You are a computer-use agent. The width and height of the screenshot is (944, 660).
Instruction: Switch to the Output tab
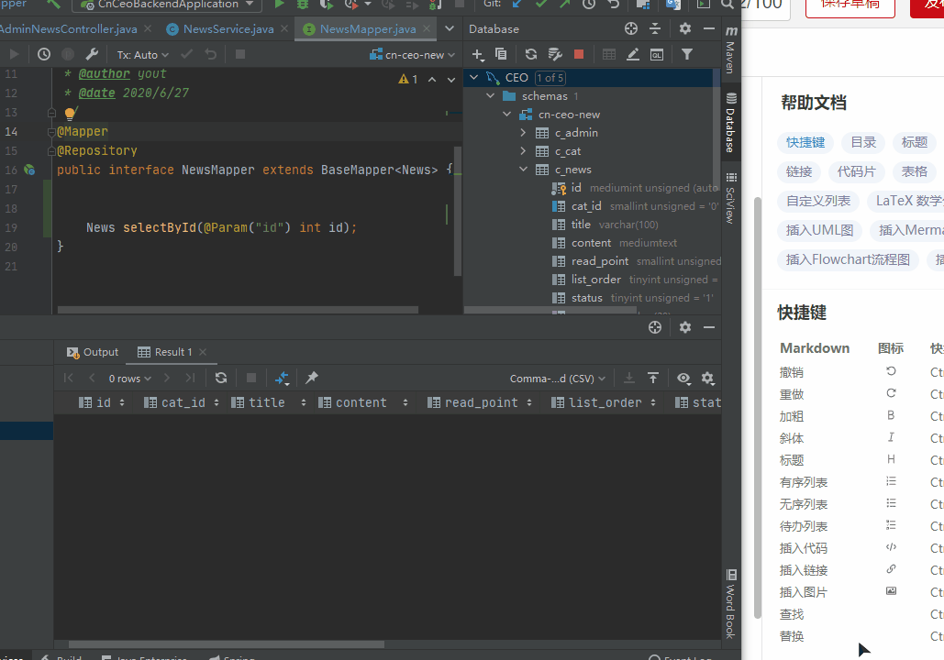click(93, 352)
